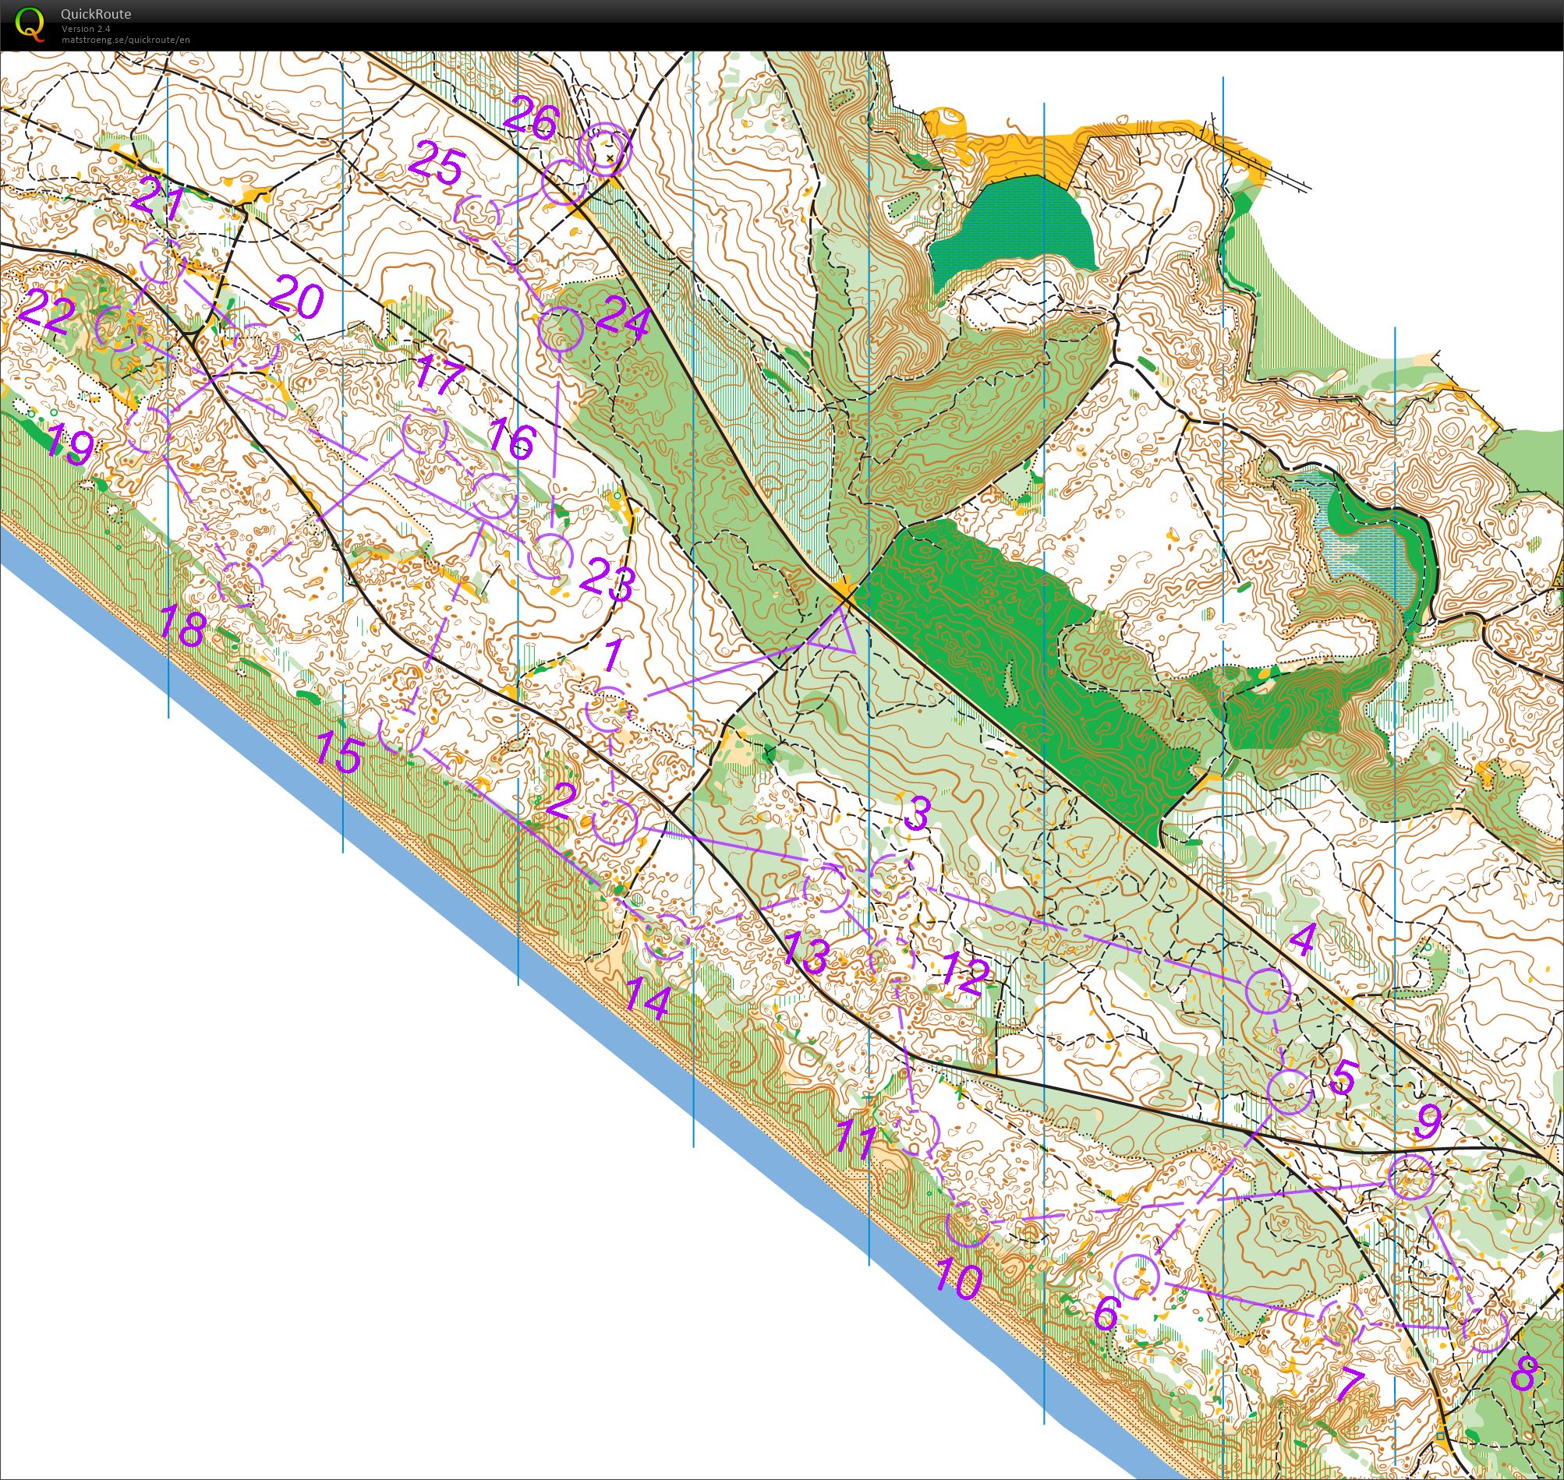
Task: Click the QuickRoute Q logo
Action: tap(30, 23)
